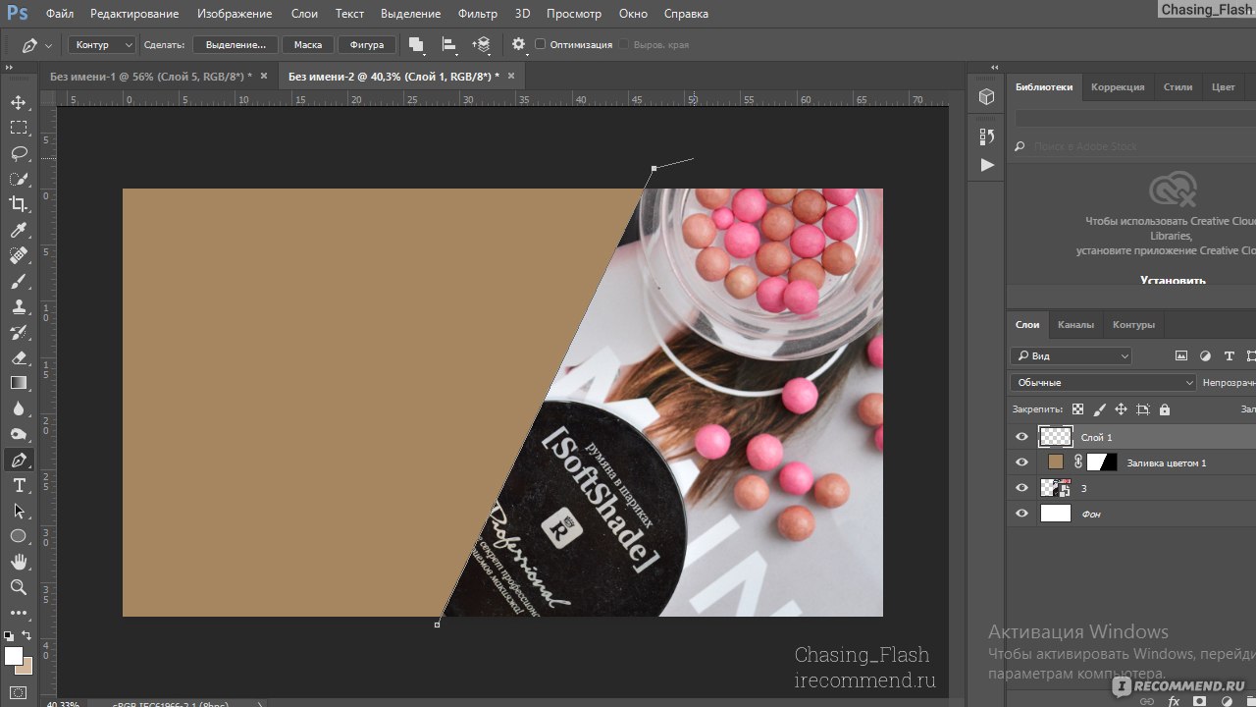Open the Фильтр menu
The width and height of the screenshot is (1256, 707).
pos(478,14)
